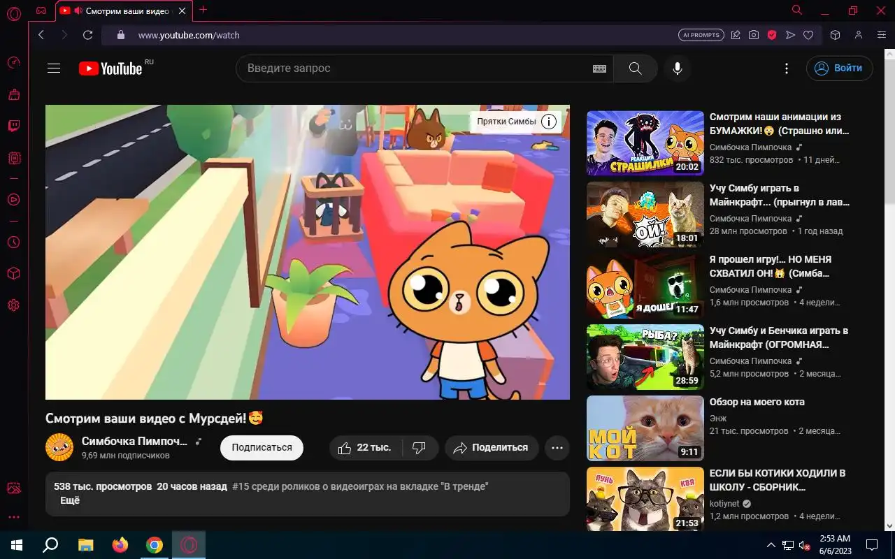Show hidden system tray icons

click(x=771, y=545)
